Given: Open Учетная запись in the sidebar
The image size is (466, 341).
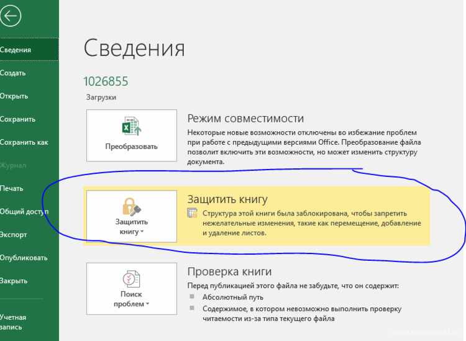Looking at the screenshot, I should [29, 322].
